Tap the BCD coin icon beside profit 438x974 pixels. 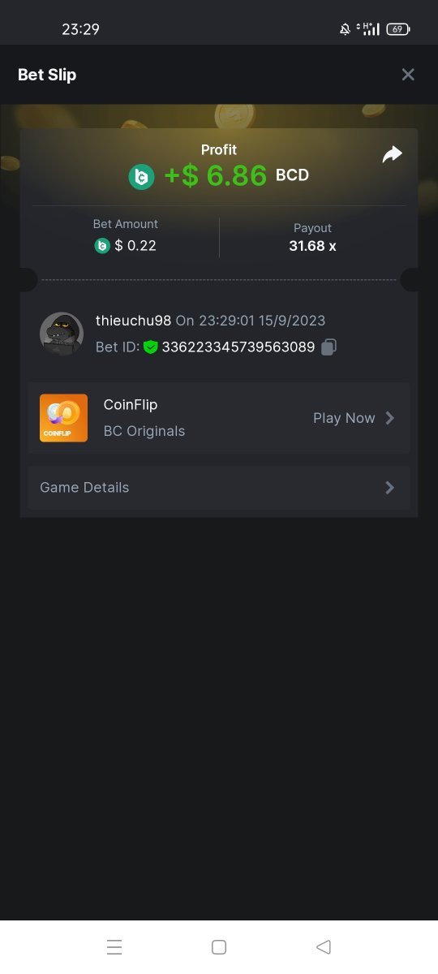pyautogui.click(x=142, y=176)
